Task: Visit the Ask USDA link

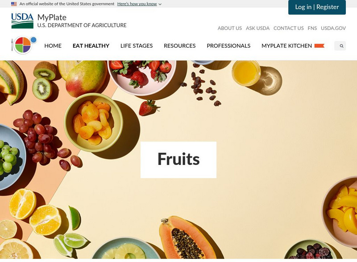Action: 258,28
